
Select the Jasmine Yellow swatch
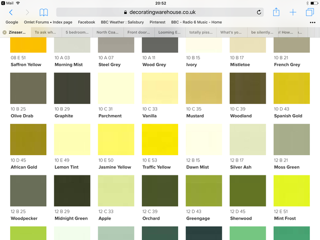coord(116,139)
